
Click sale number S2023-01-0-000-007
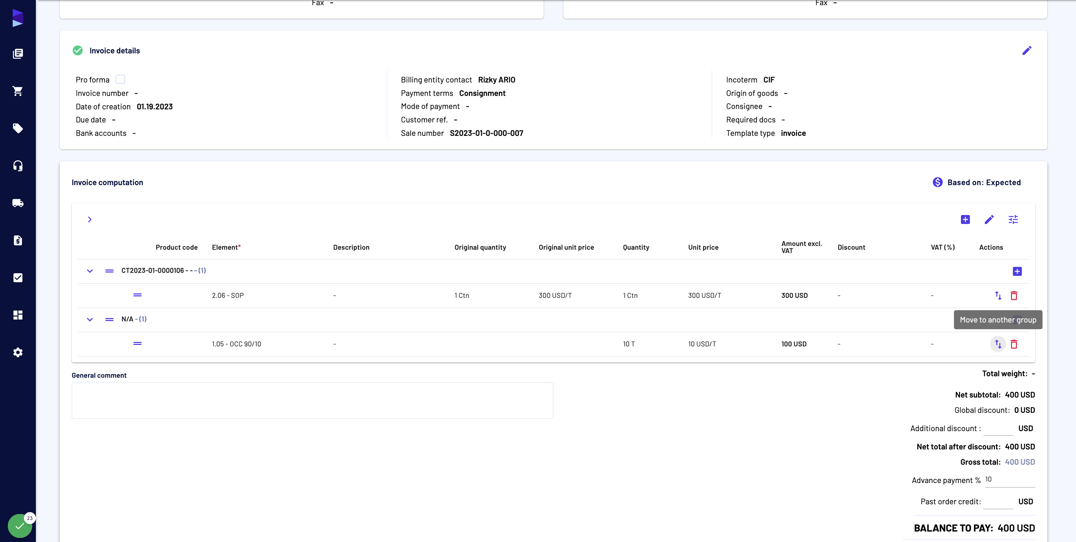pyautogui.click(x=486, y=133)
